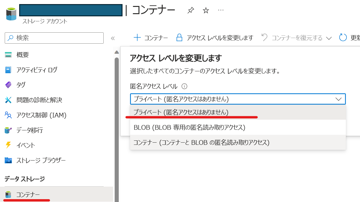Click the ストレージ ブラウザー icon

click(8, 160)
